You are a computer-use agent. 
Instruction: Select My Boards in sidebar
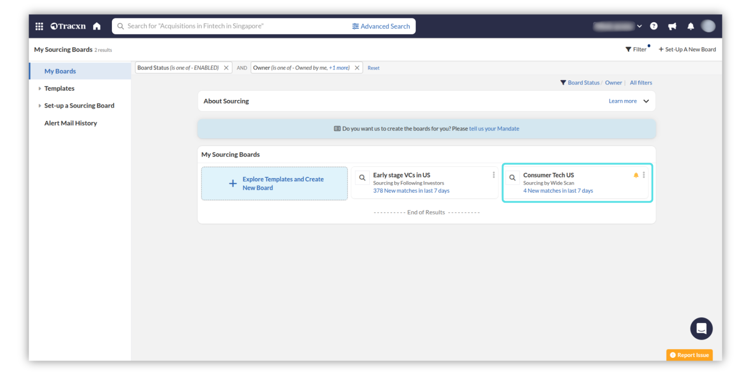pos(60,71)
